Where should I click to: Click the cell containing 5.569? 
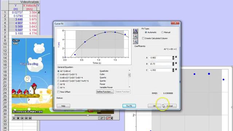pos(16,27)
